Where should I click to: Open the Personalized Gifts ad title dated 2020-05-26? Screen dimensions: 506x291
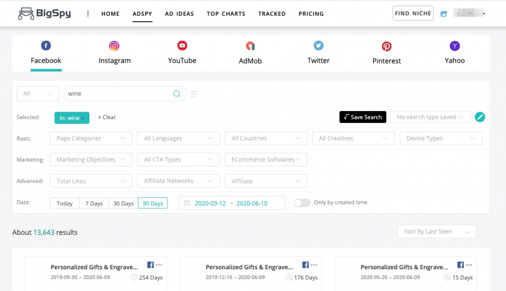[x=404, y=267]
